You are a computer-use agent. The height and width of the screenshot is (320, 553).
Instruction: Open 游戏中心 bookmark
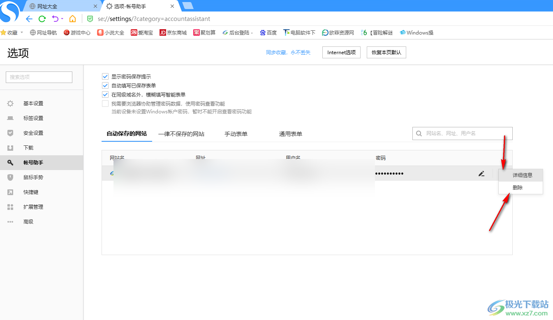[77, 32]
